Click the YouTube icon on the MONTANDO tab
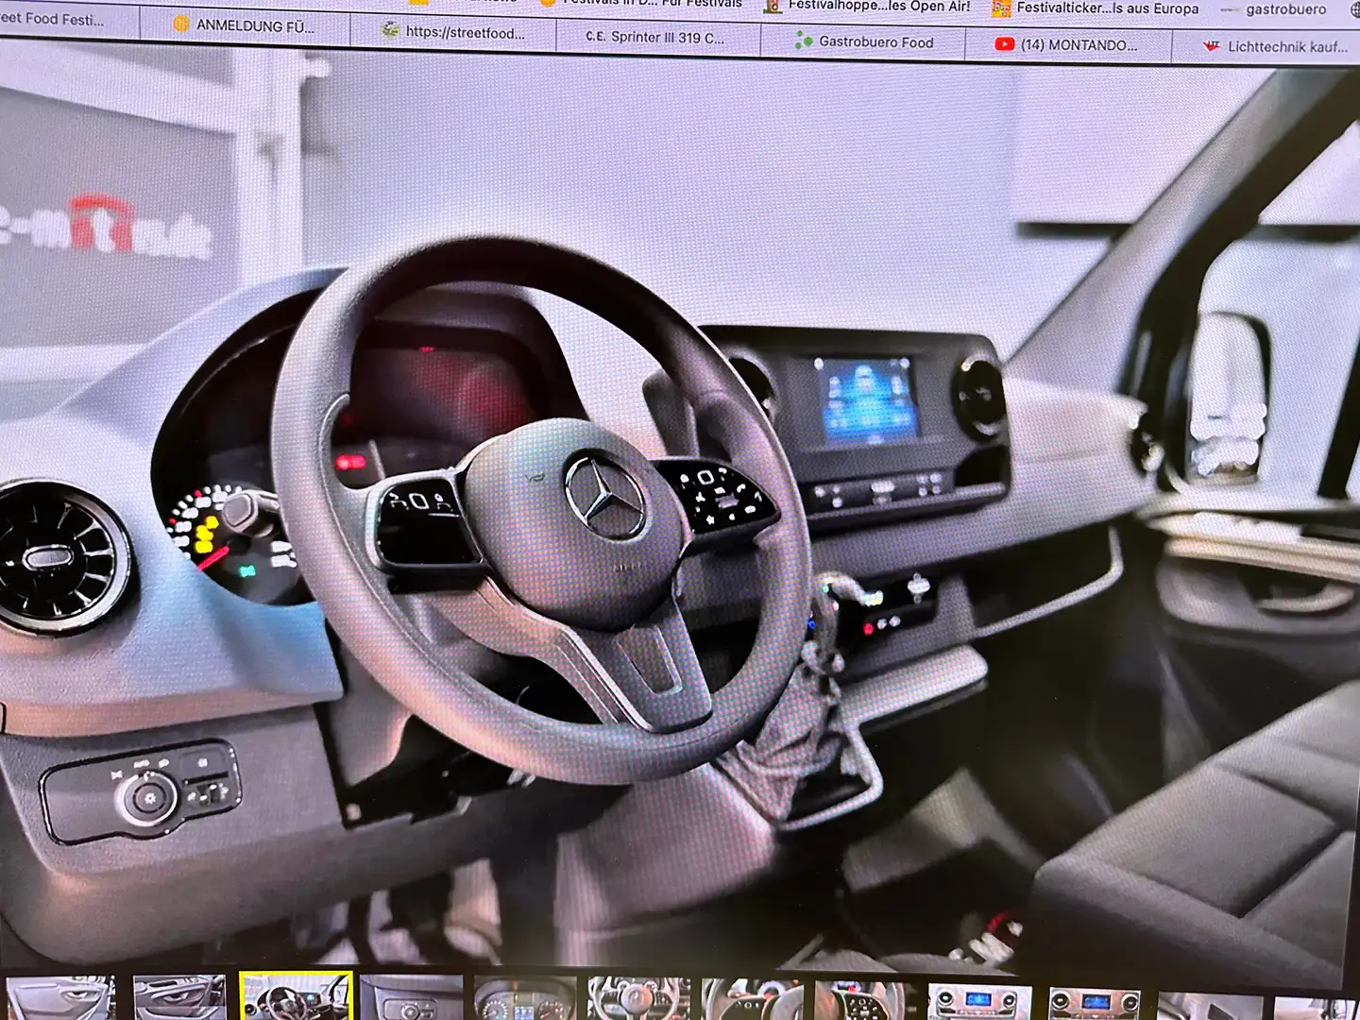The width and height of the screenshot is (1360, 1020). pyautogui.click(x=1004, y=44)
